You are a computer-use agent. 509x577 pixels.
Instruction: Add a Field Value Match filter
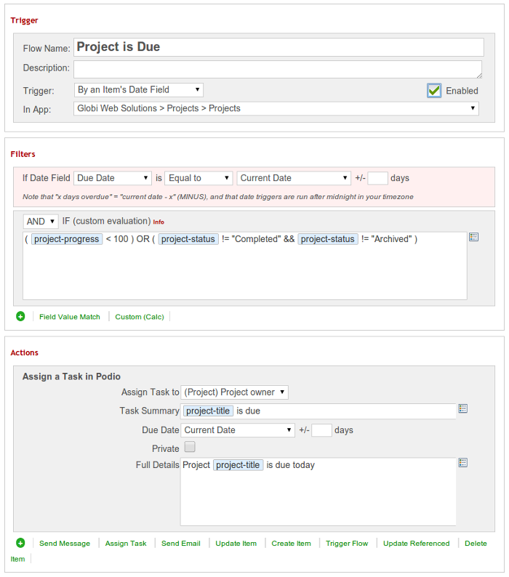tap(70, 317)
